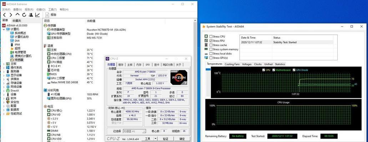The width and height of the screenshot is (368, 142).
Task: Click the AIDA64 v6.30.5500 root node
Action: pos(17,26)
